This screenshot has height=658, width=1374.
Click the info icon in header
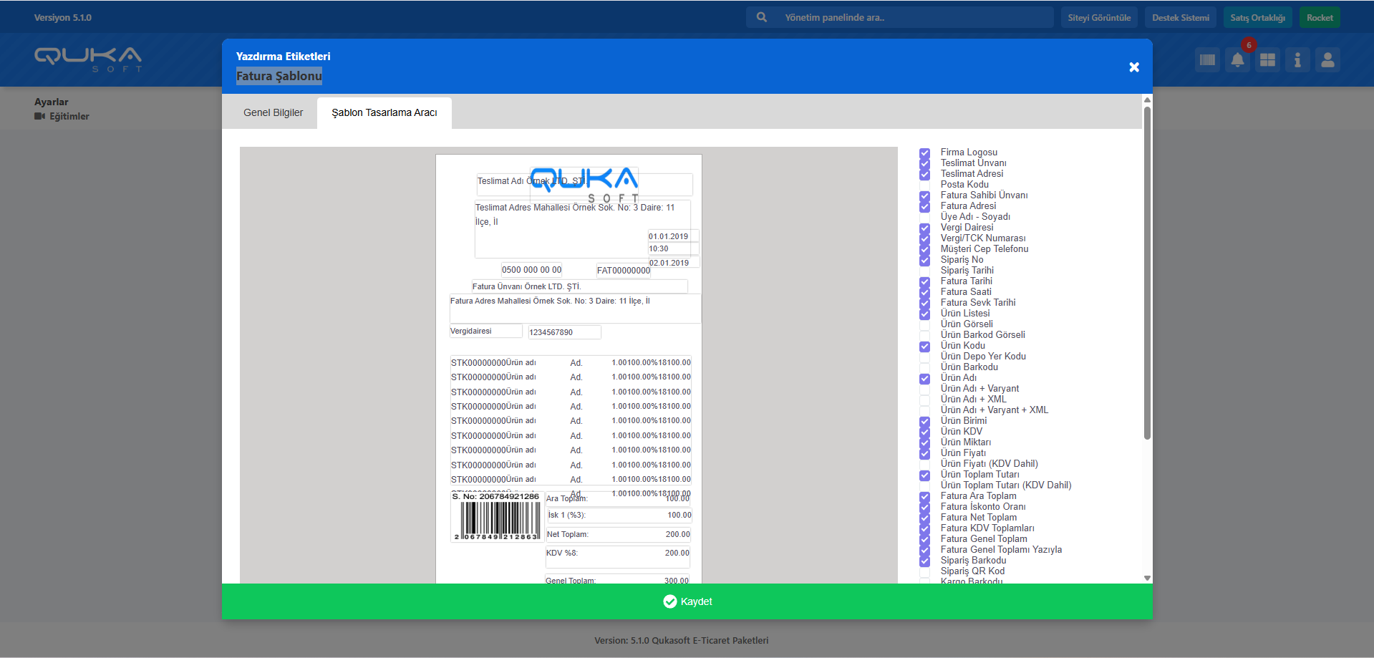click(x=1297, y=60)
